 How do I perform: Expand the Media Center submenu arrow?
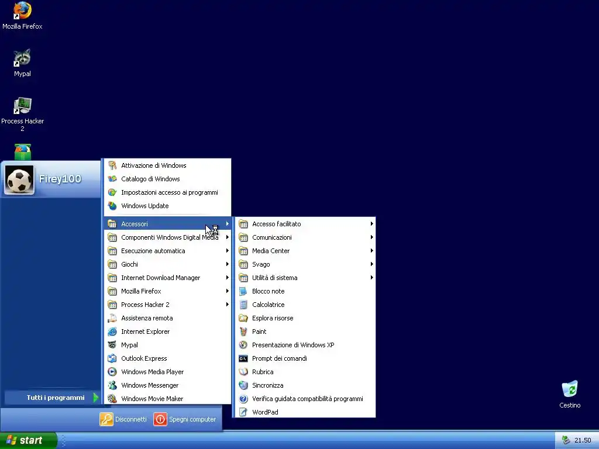(371, 250)
